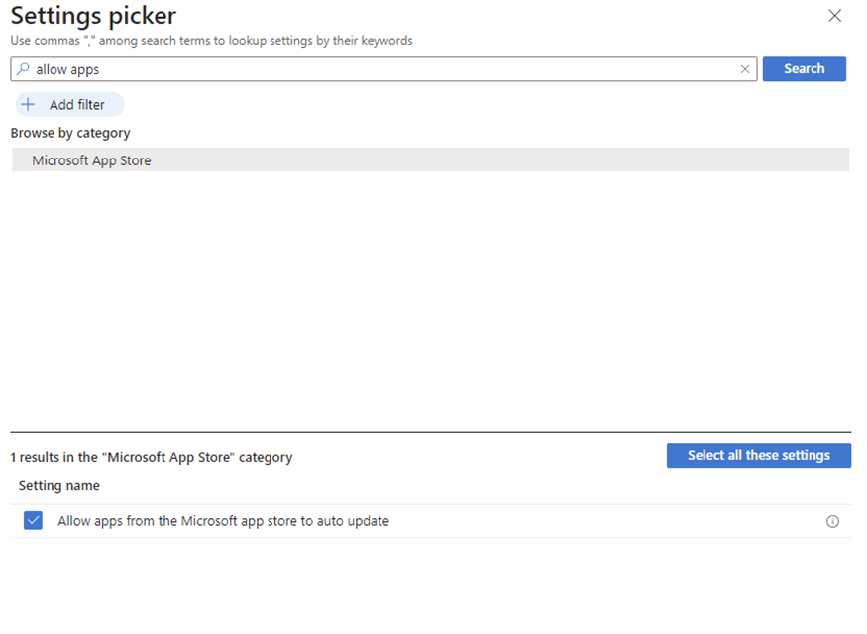Click the plus icon beside Add filter
This screenshot has width=867, height=634.
point(28,104)
